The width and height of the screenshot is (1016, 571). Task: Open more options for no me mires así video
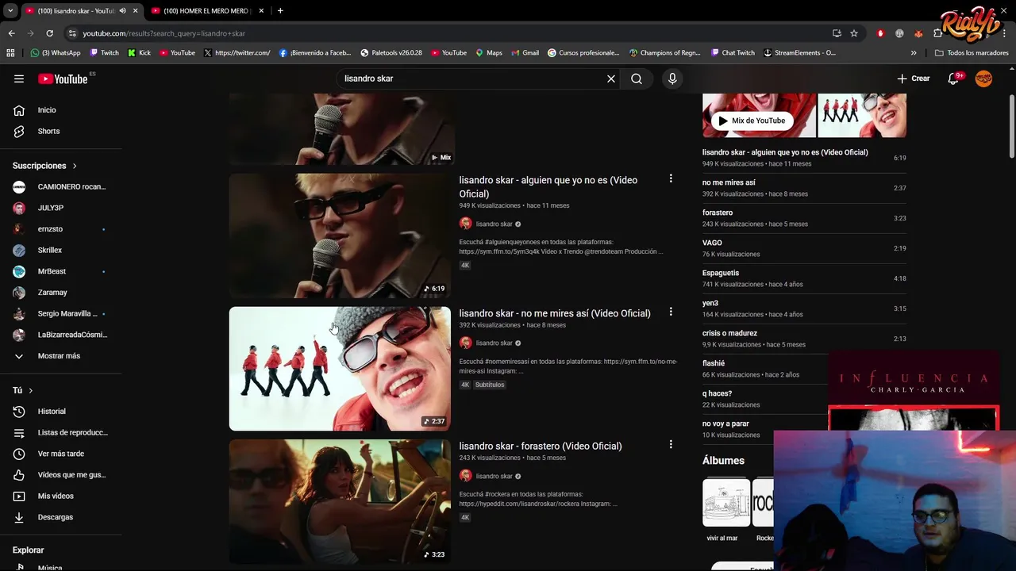(671, 312)
